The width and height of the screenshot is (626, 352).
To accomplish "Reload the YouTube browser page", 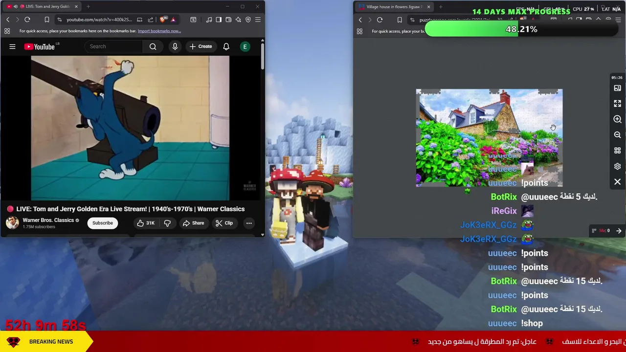I will (x=27, y=20).
